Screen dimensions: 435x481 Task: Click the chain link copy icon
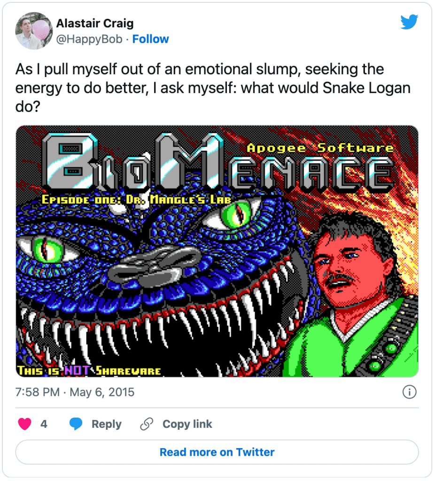(x=147, y=424)
